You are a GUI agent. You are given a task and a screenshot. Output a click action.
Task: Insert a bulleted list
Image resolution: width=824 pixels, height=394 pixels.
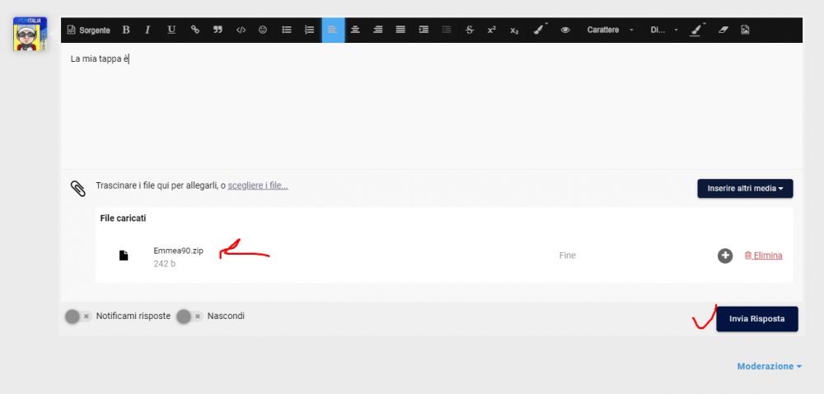point(287,30)
